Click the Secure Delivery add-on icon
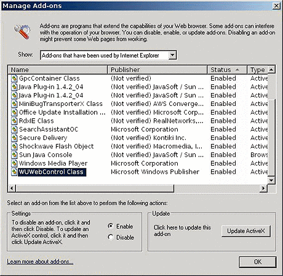This screenshot has width=283, height=276. tap(14, 138)
